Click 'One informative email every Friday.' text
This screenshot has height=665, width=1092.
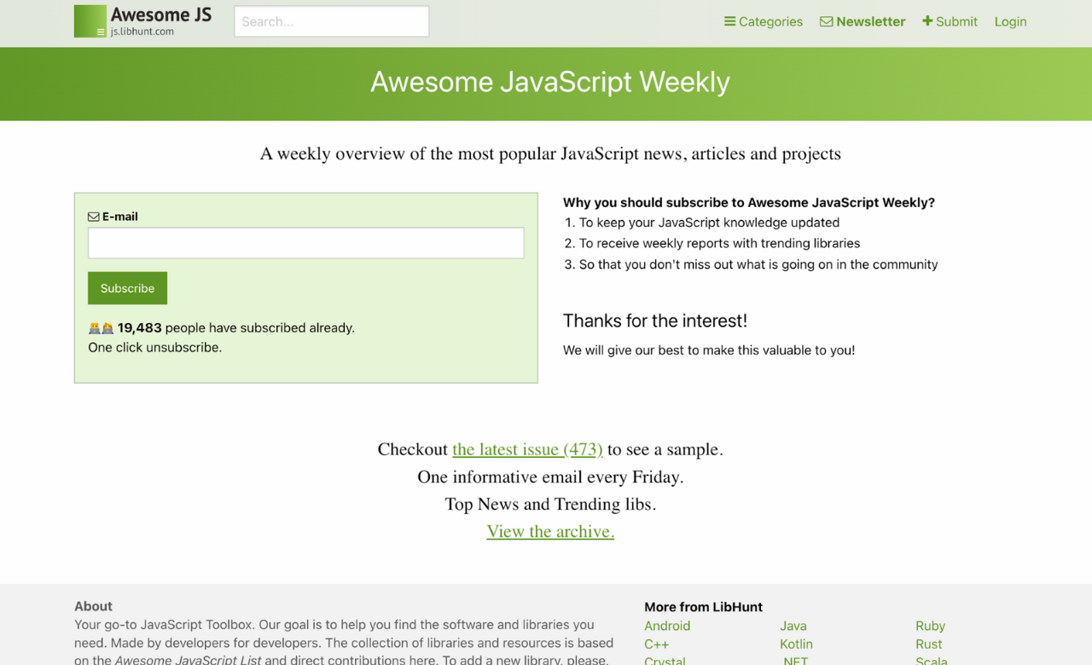[x=550, y=477]
